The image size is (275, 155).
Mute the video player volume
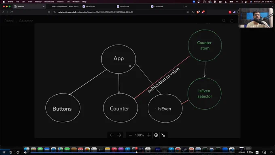click(25, 152)
